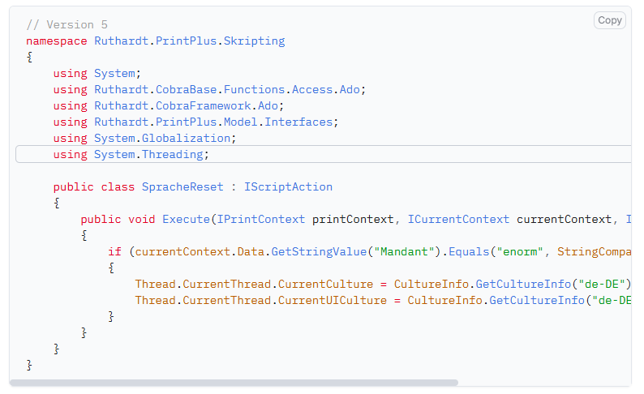The width and height of the screenshot is (644, 394).
Task: Click the "// Version 5" comment line
Action: pos(67,24)
